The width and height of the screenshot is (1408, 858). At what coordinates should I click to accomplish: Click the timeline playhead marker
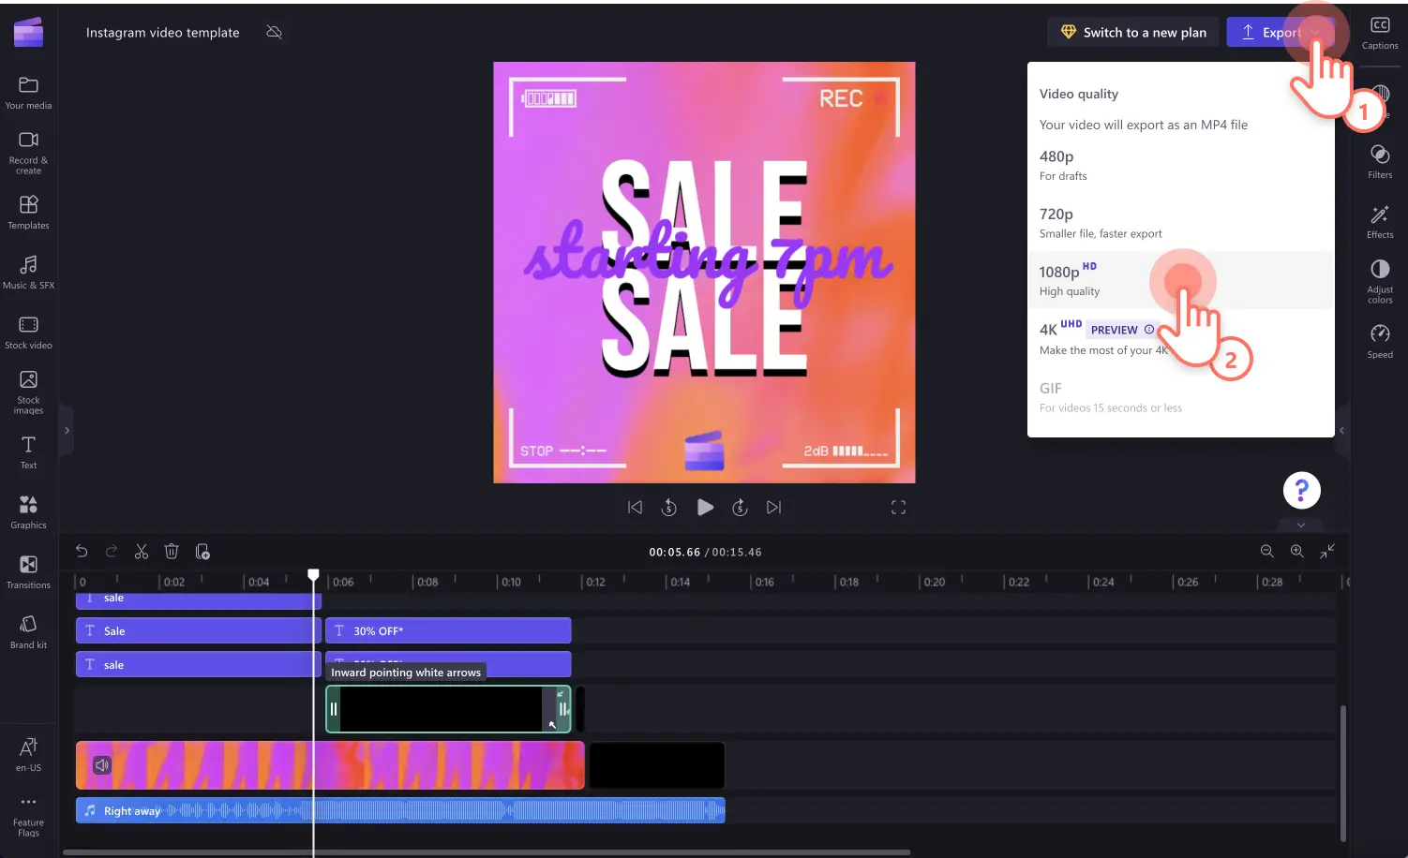[x=313, y=574]
